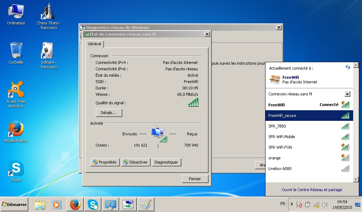
Task: Open Paint from the taskbar
Action: (x=145, y=205)
